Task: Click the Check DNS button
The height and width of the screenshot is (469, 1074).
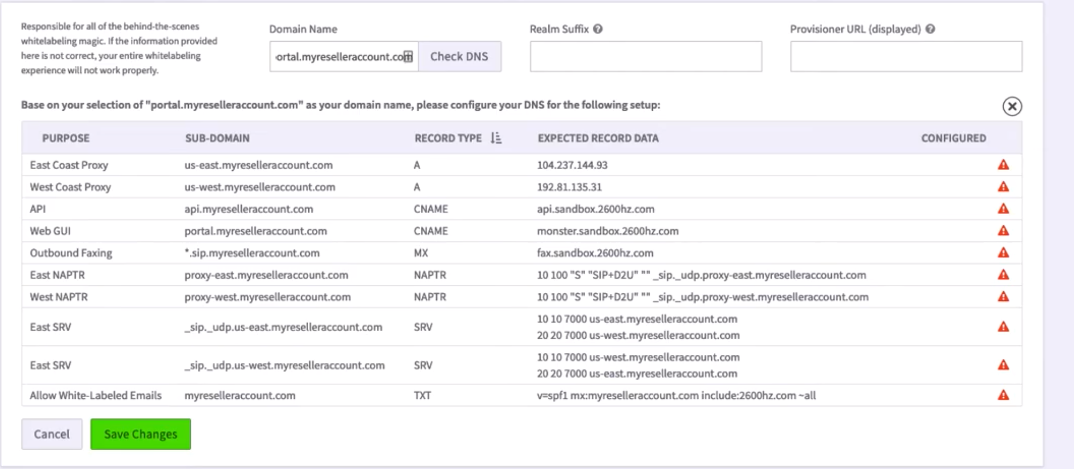Action: pyautogui.click(x=459, y=56)
